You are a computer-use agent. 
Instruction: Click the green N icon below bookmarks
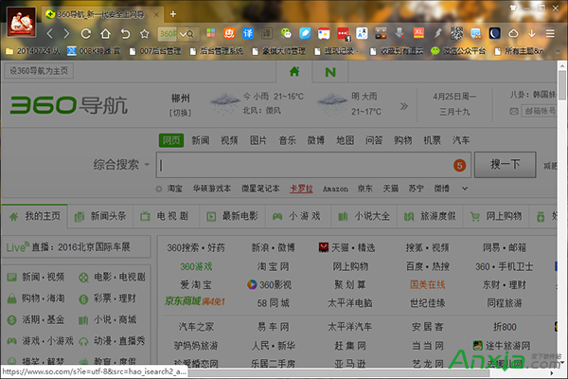[x=329, y=72]
